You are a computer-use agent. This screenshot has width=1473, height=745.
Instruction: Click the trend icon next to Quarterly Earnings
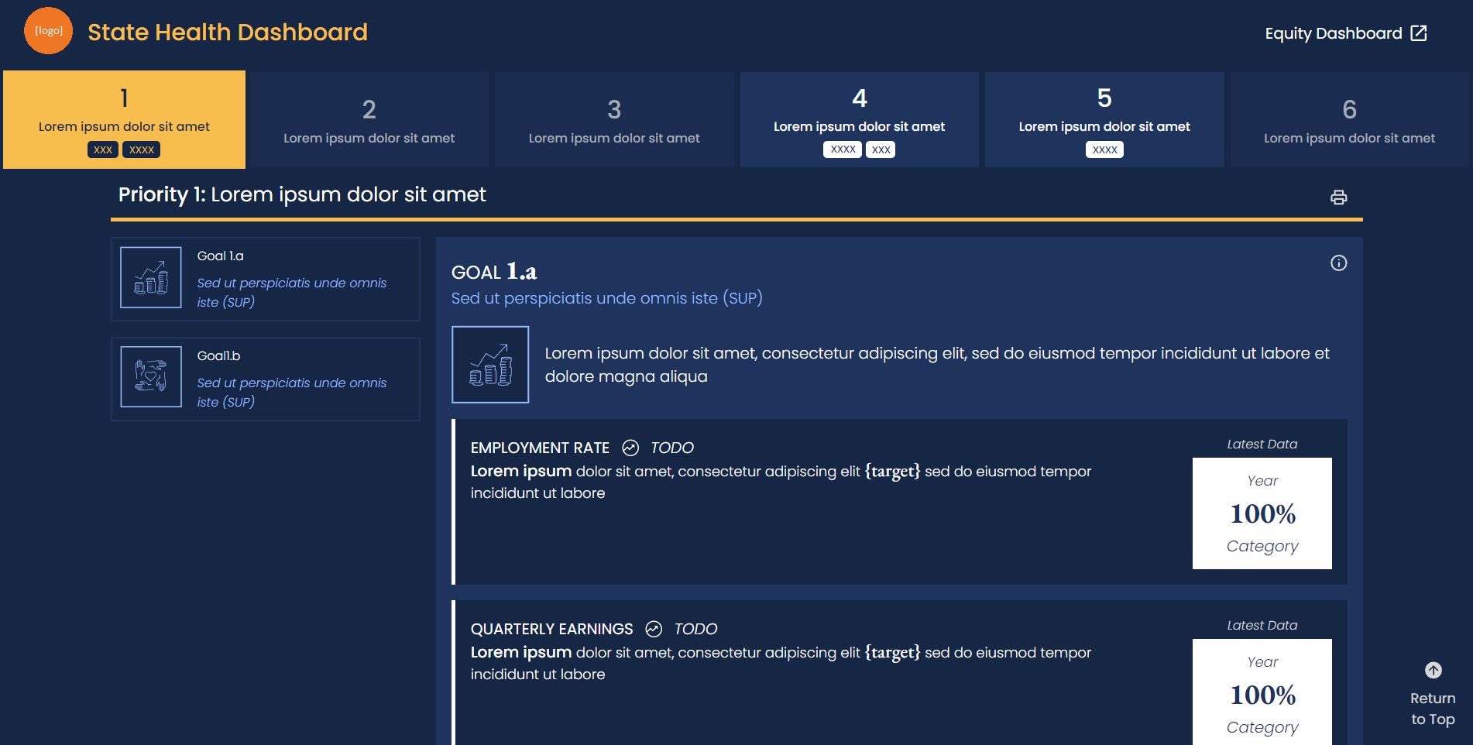654,629
